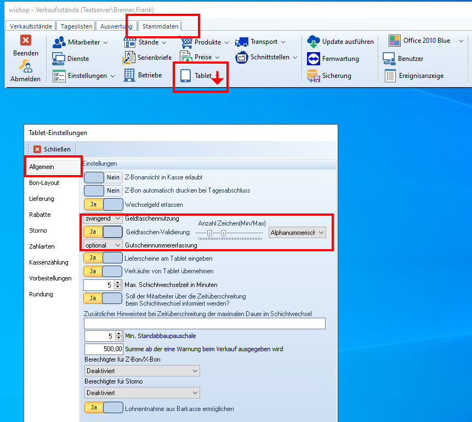Click the Anzahl Zeichen slider
Screen dimensions: 472x422
pyautogui.click(x=229, y=233)
